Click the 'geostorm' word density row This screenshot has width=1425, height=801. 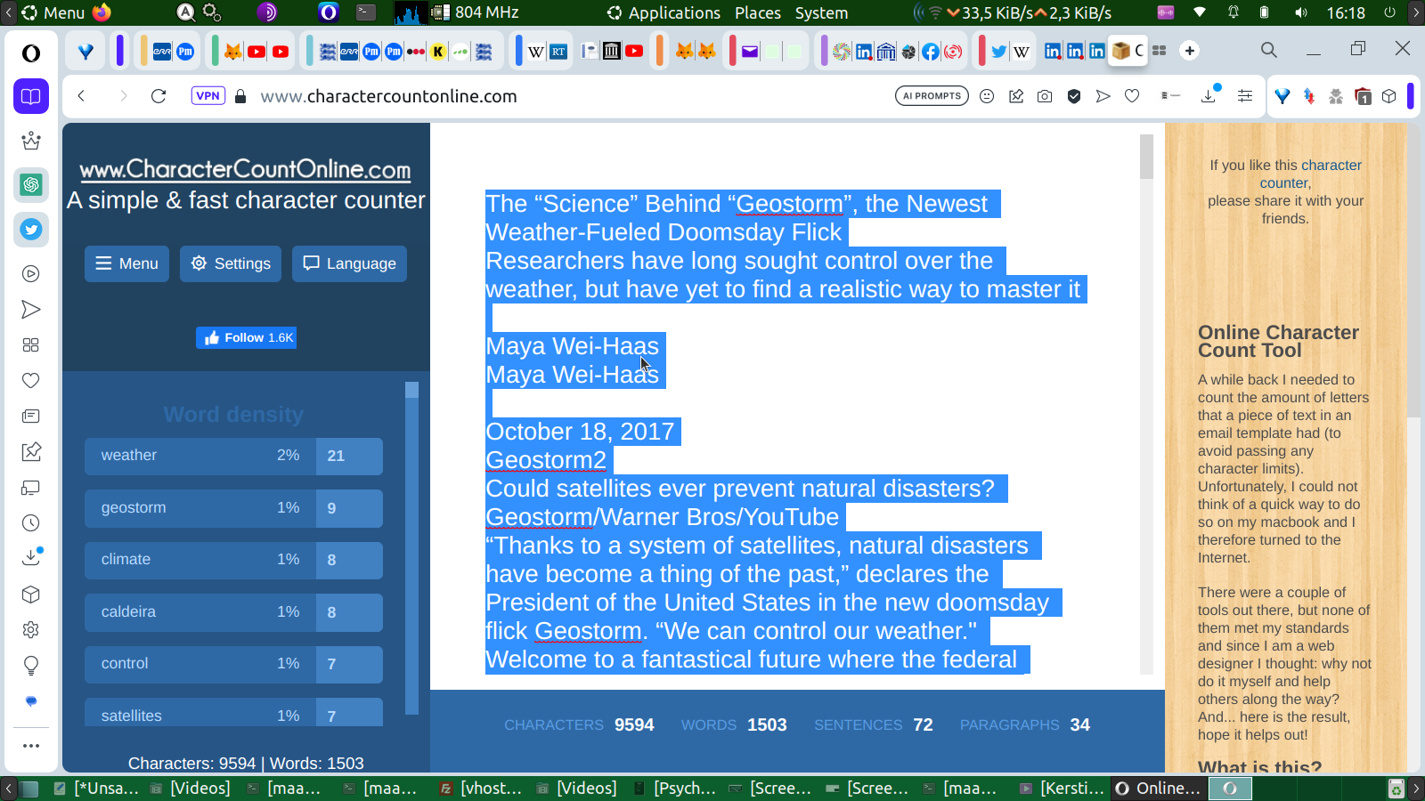(233, 508)
